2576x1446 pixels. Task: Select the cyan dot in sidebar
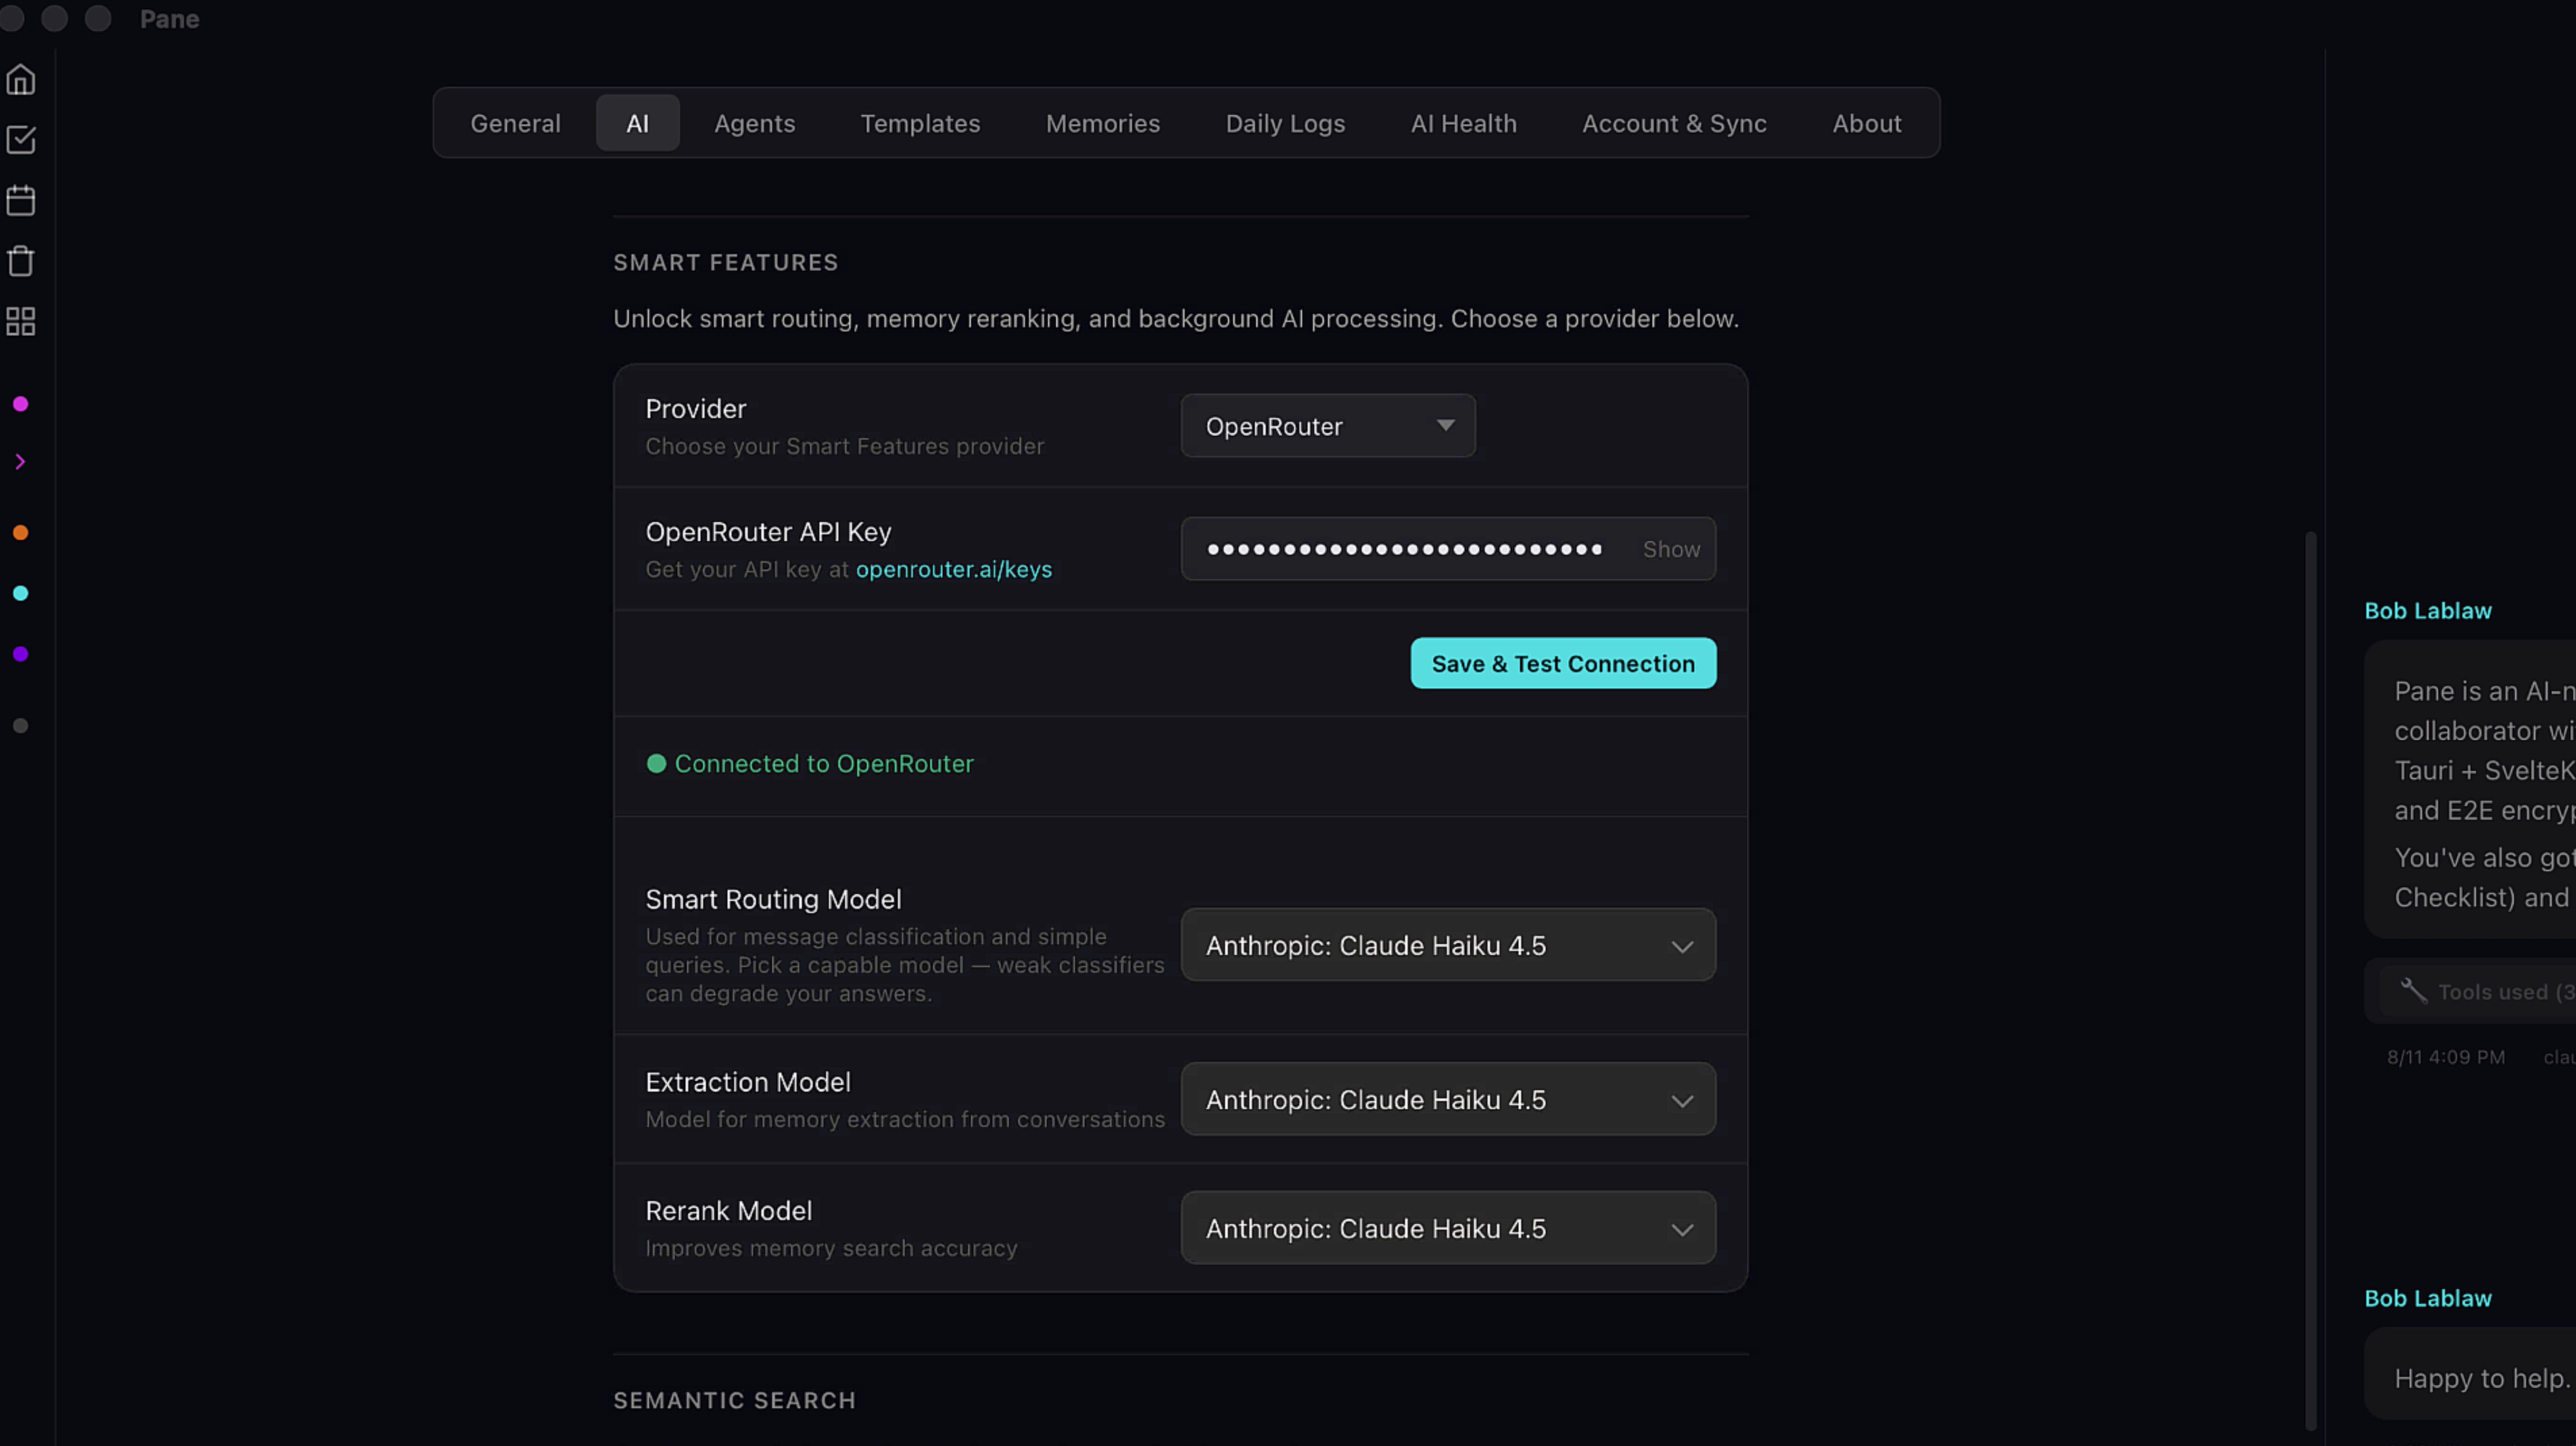click(20, 594)
